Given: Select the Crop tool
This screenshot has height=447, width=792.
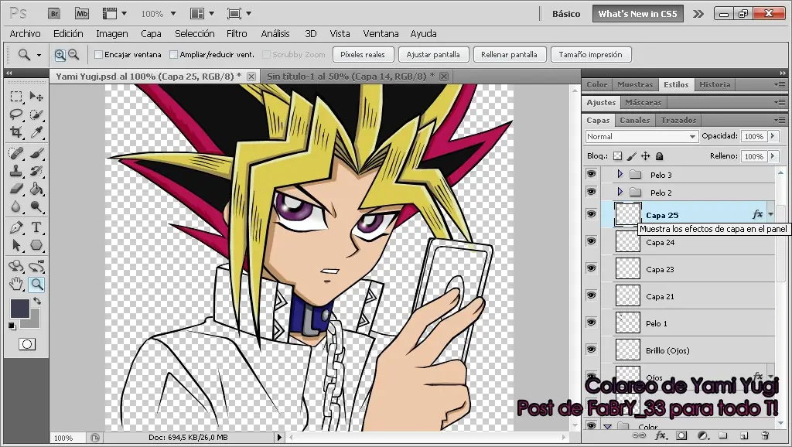Looking at the screenshot, I should click(15, 131).
